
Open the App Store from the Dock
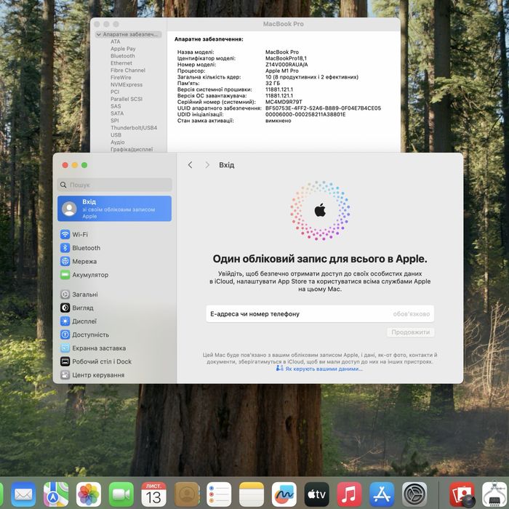(382, 494)
